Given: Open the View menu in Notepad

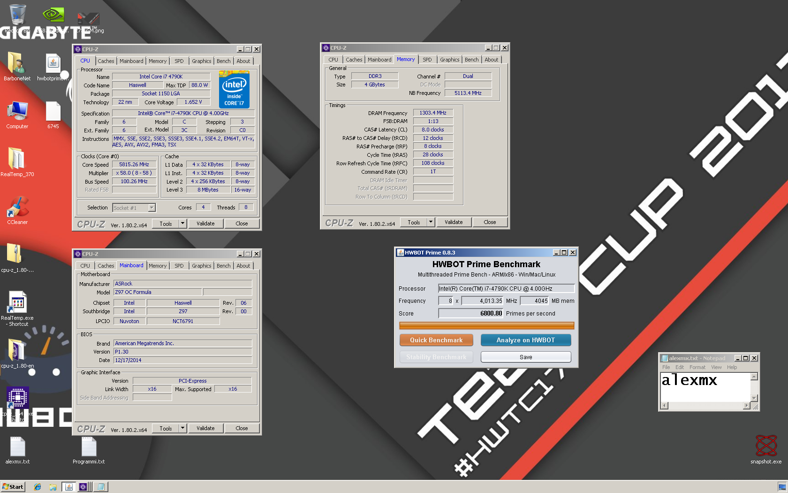Looking at the screenshot, I should click(716, 367).
